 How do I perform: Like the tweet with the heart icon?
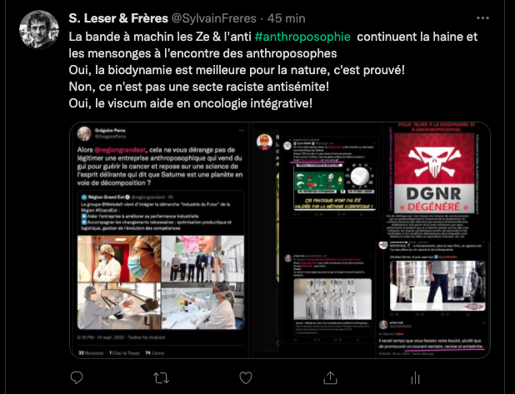click(246, 378)
